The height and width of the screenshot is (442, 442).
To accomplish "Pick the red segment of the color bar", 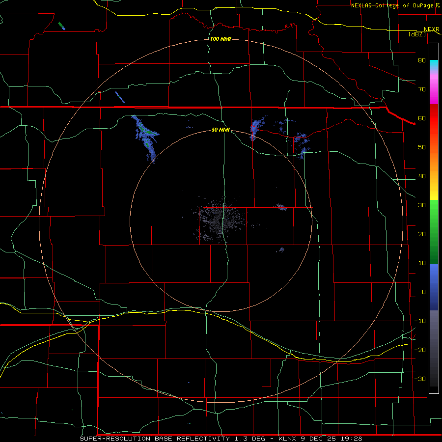I will tap(434, 118).
